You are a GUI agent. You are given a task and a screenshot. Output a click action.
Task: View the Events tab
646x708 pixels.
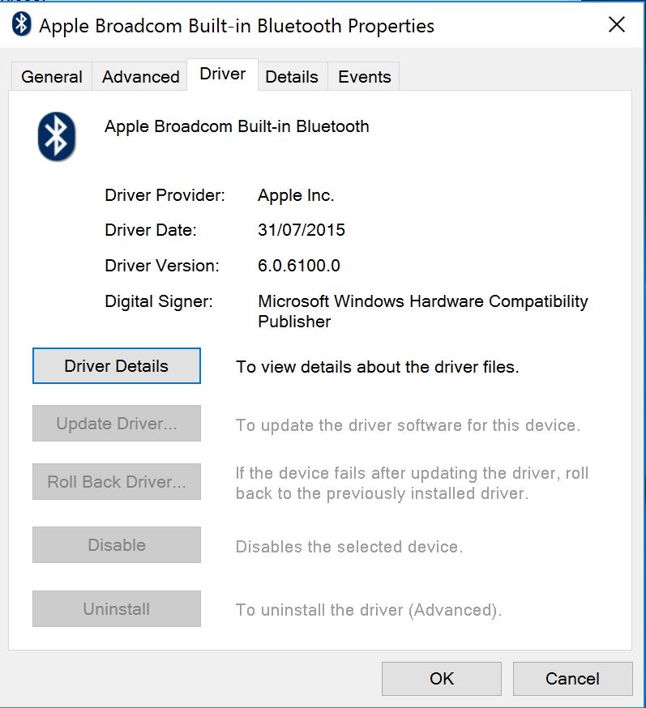[x=364, y=77]
